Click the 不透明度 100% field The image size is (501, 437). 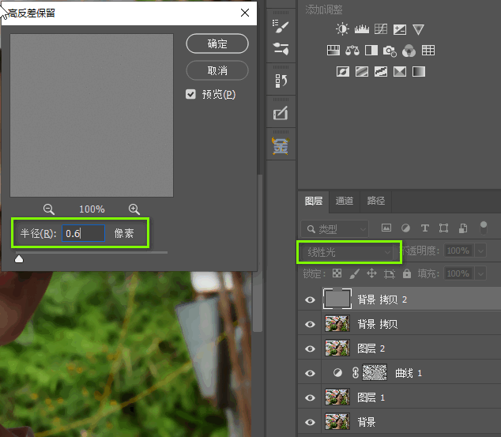click(460, 251)
